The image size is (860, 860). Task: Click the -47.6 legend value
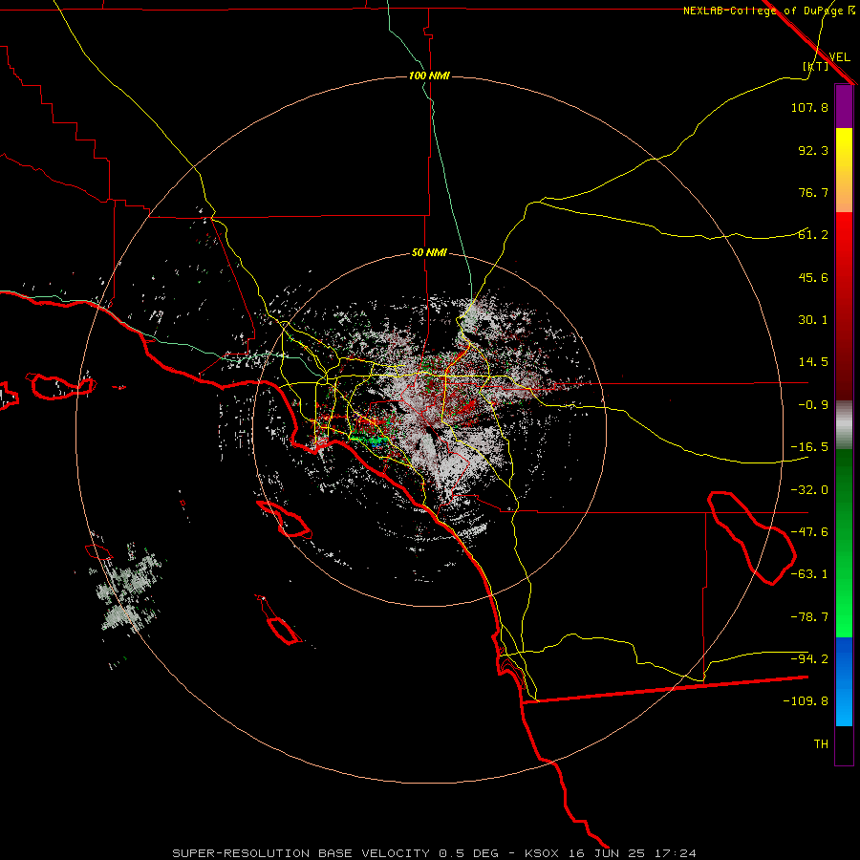pyautogui.click(x=809, y=531)
